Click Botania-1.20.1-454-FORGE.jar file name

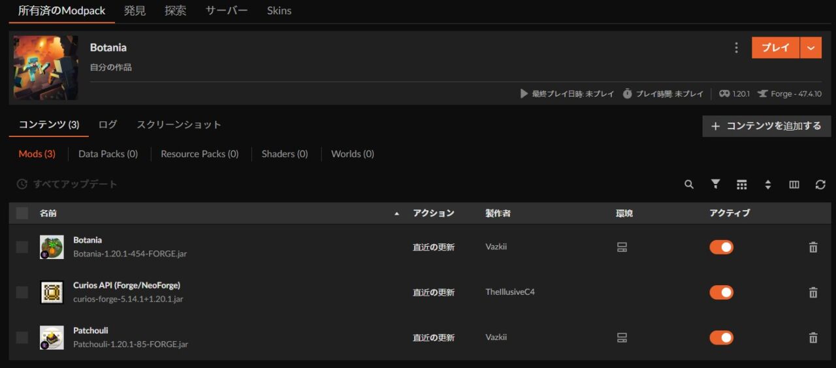130,254
